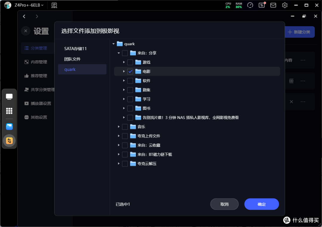Collapse the quark root folder

click(x=114, y=44)
